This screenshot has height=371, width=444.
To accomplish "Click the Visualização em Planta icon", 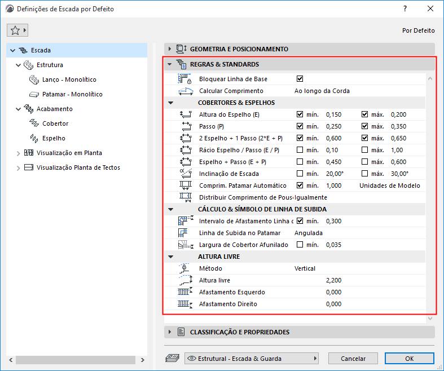I will pos(29,153).
